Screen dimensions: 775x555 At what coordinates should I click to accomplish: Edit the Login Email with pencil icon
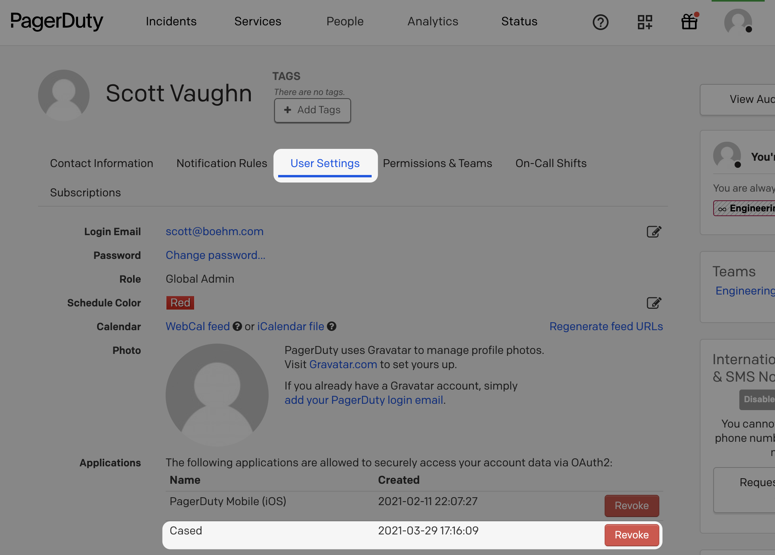[654, 232]
